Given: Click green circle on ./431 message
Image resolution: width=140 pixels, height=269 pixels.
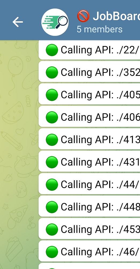Looking at the screenshot, I should tap(52, 162).
